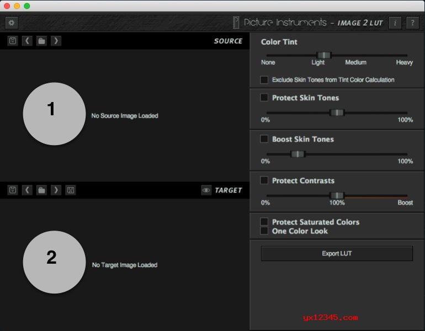Check Protect Contrasts
The image size is (425, 331).
pos(264,180)
